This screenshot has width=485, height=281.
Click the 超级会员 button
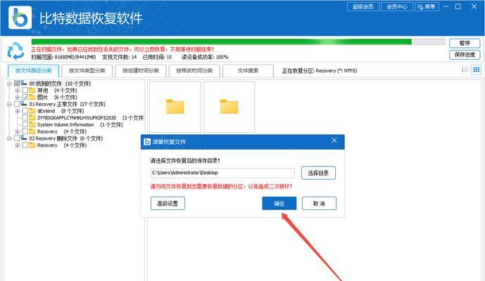point(363,6)
